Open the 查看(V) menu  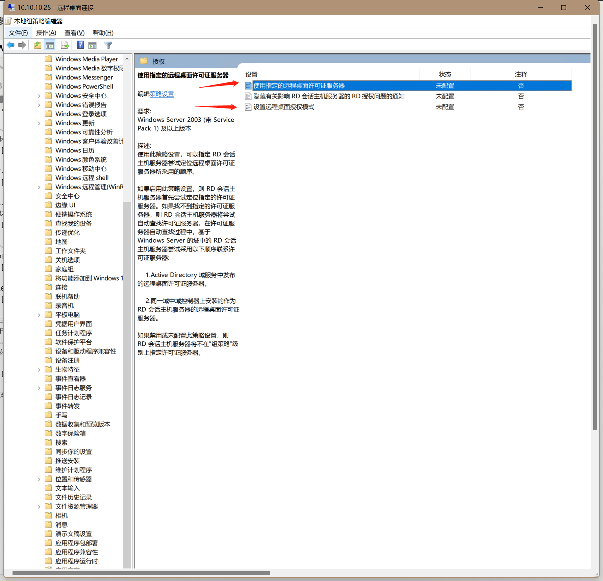point(74,33)
